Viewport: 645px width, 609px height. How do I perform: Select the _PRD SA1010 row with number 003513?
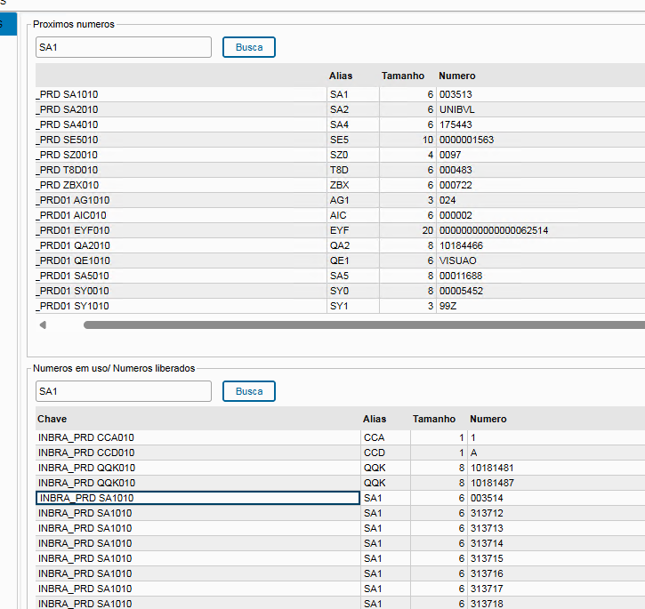pyautogui.click(x=340, y=94)
